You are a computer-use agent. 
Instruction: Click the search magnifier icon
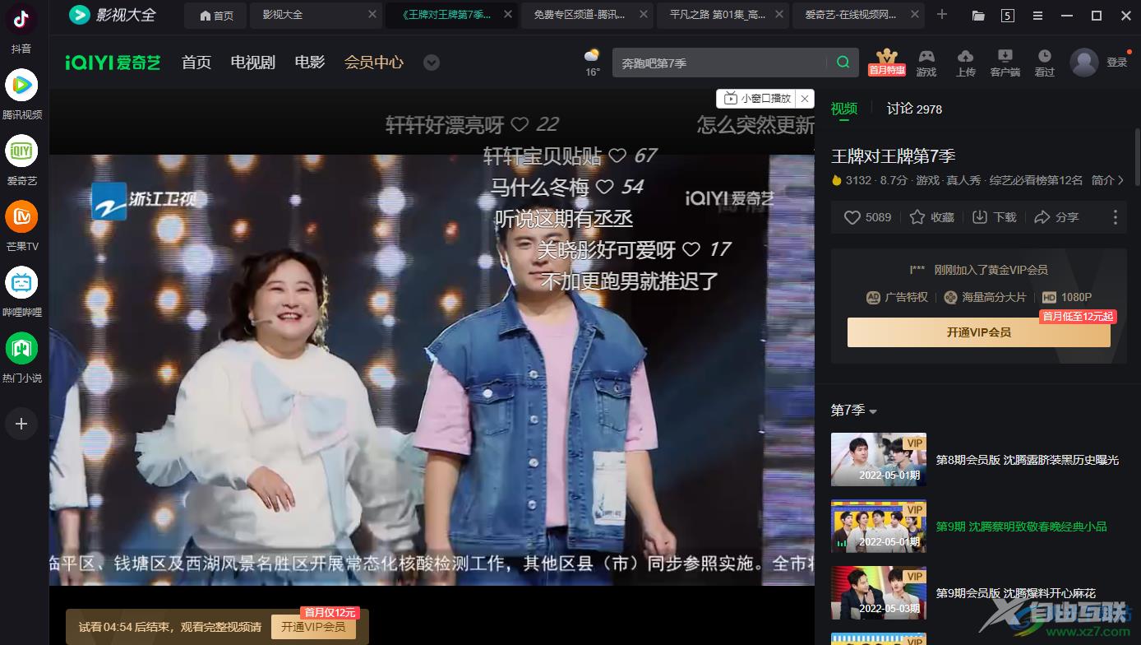pos(843,63)
